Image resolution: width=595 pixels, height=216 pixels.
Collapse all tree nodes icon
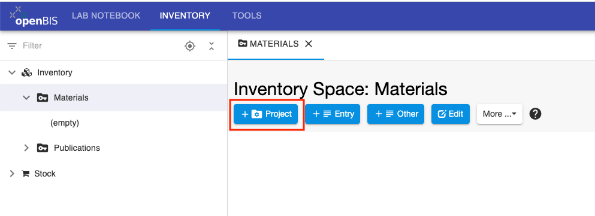[x=212, y=46]
